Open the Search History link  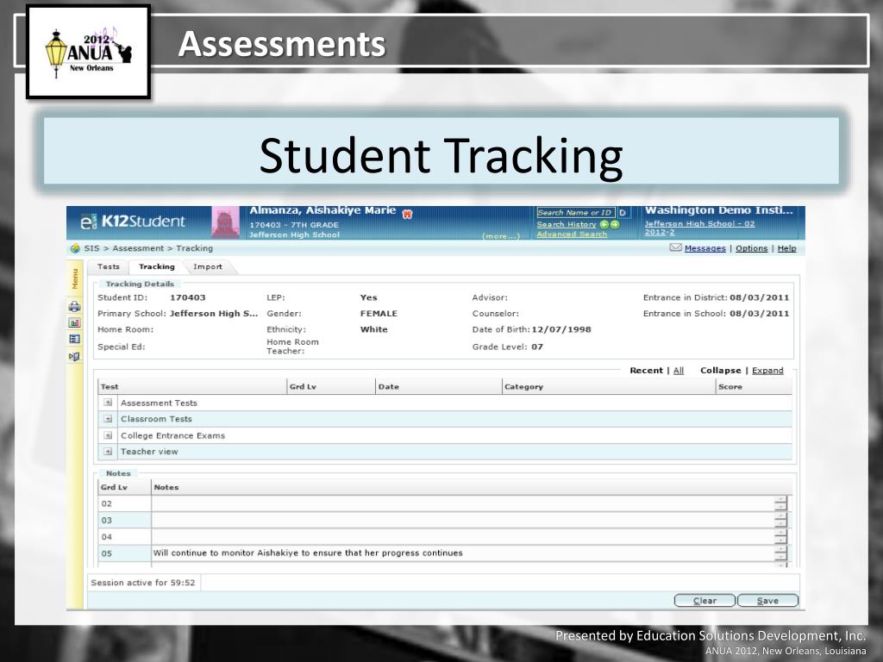pos(566,224)
